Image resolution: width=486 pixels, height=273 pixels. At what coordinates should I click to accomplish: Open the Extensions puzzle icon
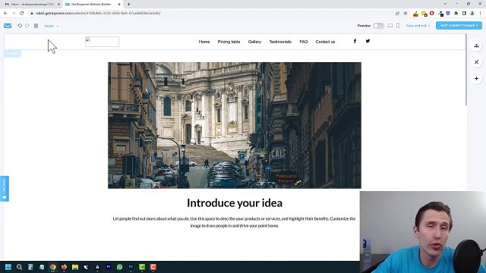[456, 14]
